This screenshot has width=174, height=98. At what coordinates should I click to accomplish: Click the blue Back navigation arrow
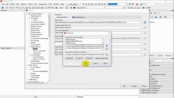[x=144, y=8]
